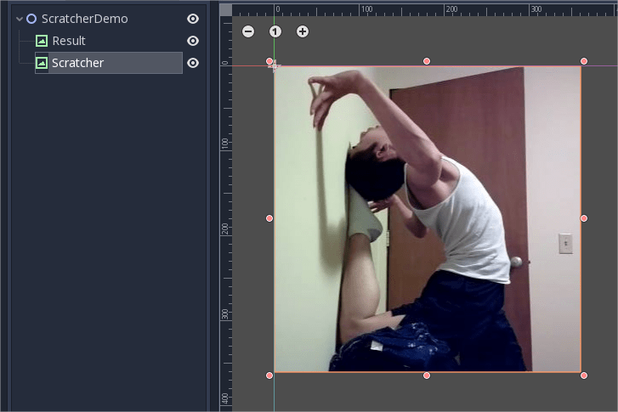Click the top-left selection resize handle

(269, 61)
